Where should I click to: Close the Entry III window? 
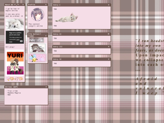[109, 47]
